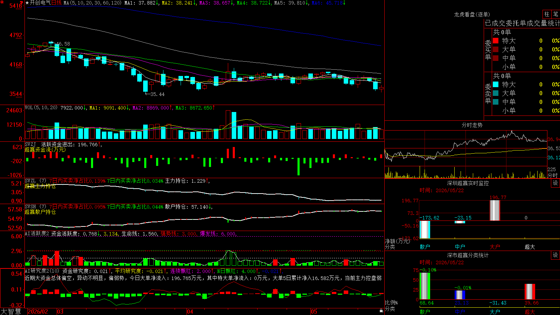560x315 pixels.
Task: Click the dark red 中单 buy order swatch
Action: (x=496, y=58)
